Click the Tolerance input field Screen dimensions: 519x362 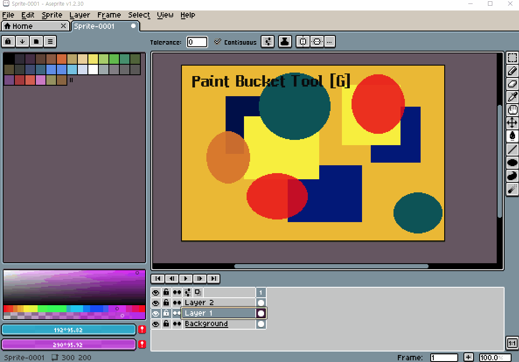click(x=197, y=42)
